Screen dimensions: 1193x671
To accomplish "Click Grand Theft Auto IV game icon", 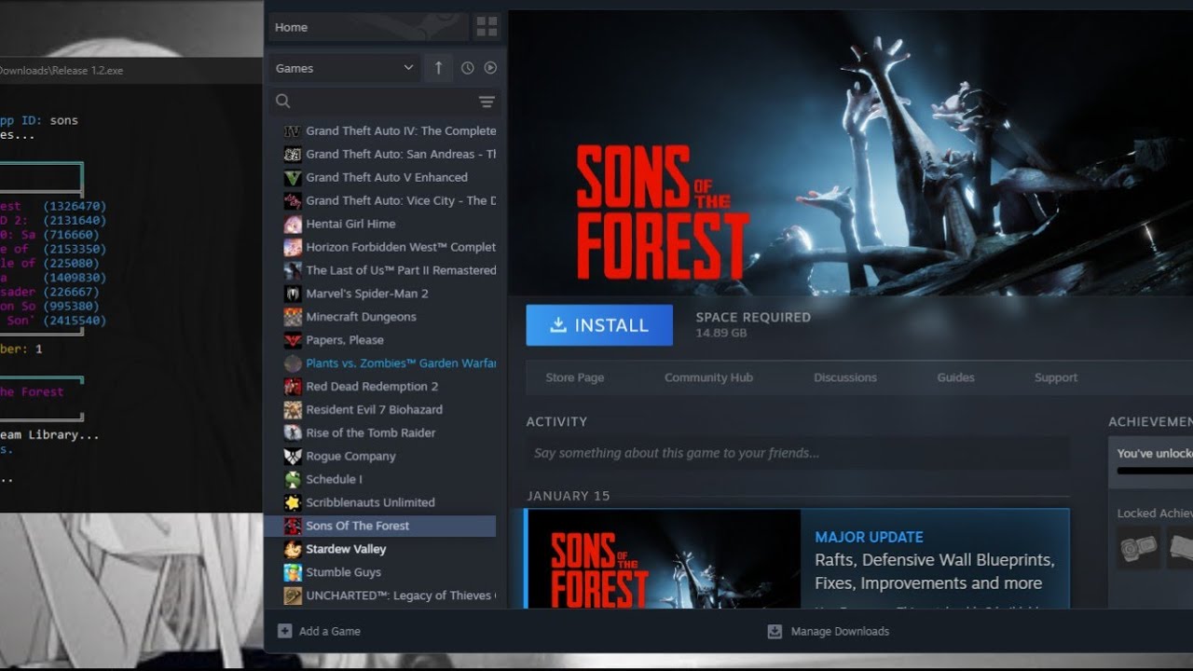I will click(293, 131).
